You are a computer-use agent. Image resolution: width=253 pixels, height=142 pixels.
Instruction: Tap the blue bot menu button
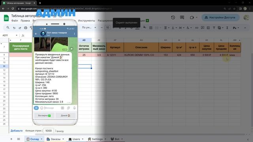click(x=36, y=108)
